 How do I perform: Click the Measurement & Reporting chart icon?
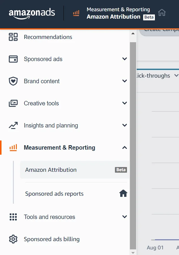pyautogui.click(x=13, y=148)
